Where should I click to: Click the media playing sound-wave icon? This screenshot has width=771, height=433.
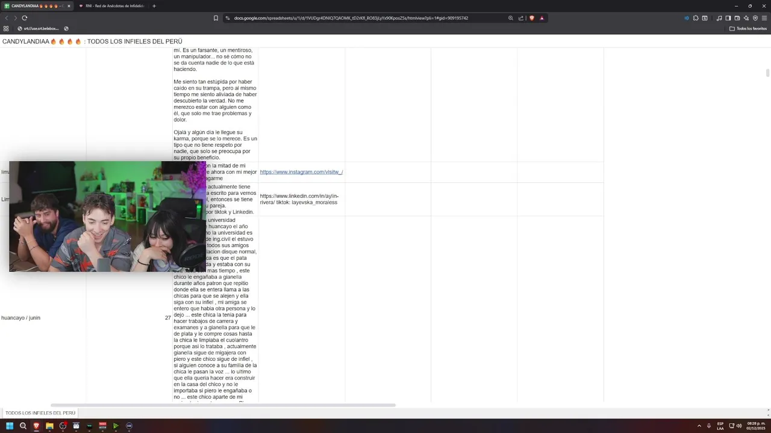687,18
